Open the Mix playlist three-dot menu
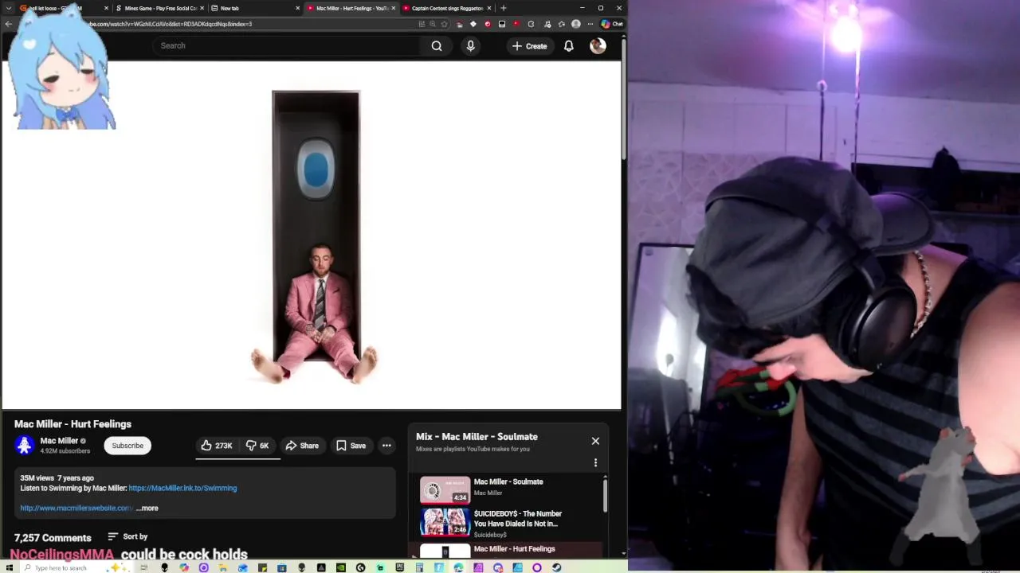This screenshot has width=1020, height=573. pos(595,462)
